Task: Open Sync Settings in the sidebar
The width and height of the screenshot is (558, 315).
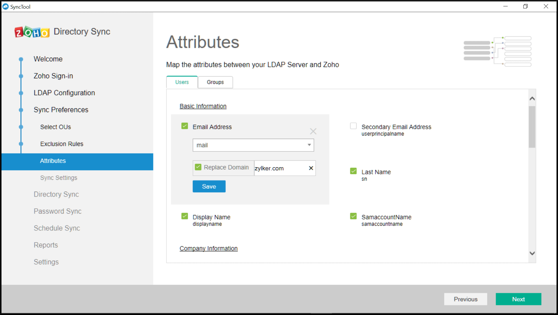Action: [59, 178]
